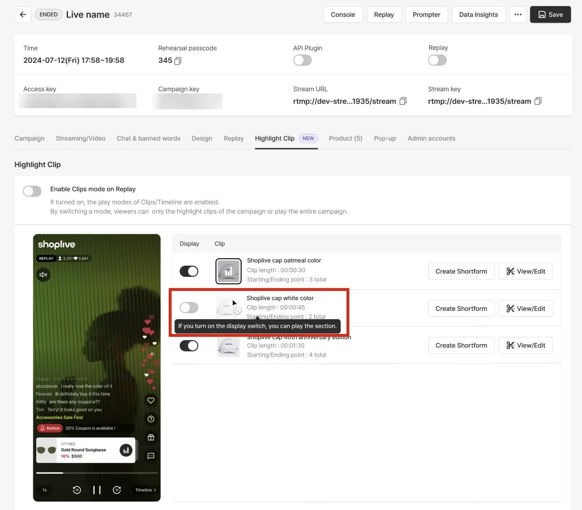View/Edit the Shoplive cap white color clip
582x510 pixels.
point(525,308)
